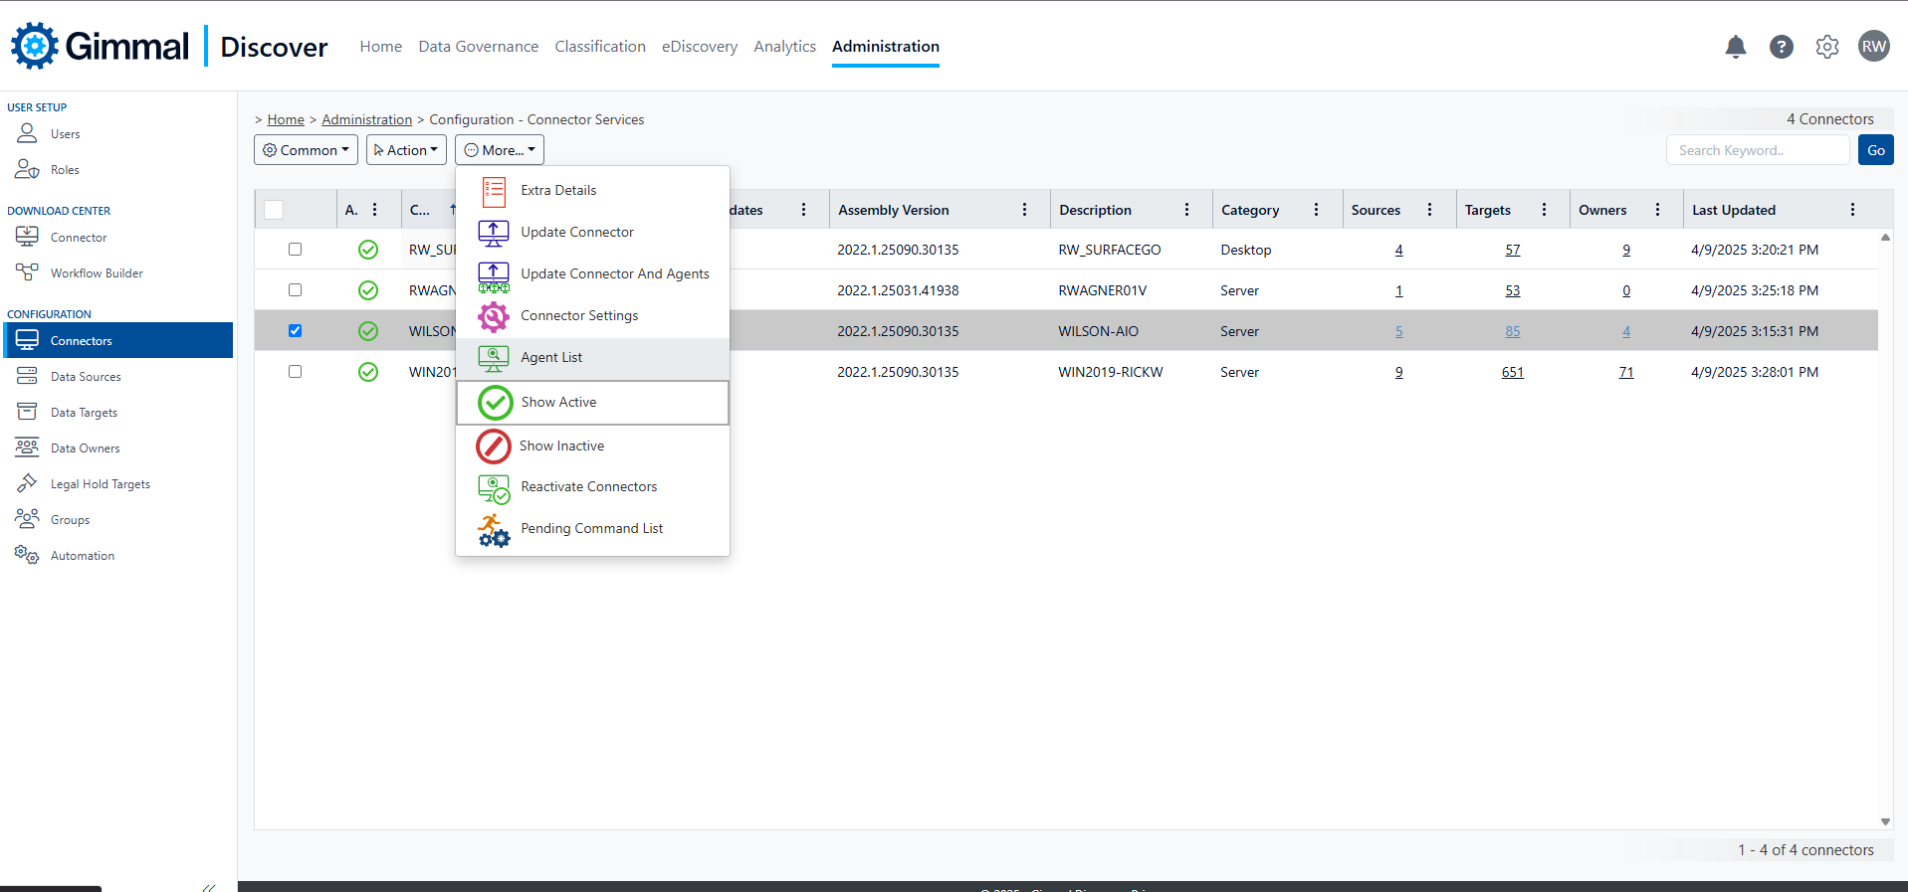Screen dimensions: 1908x892
Task: Click the Pending Command List icon
Action: point(493,530)
